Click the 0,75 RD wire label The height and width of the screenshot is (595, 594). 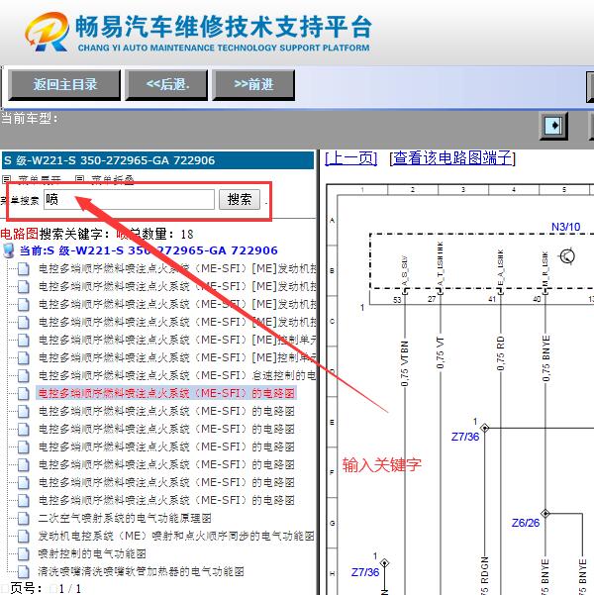pos(501,352)
